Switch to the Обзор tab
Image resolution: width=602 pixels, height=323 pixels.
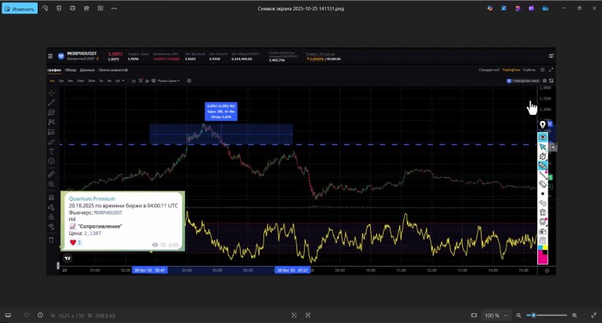tap(71, 70)
